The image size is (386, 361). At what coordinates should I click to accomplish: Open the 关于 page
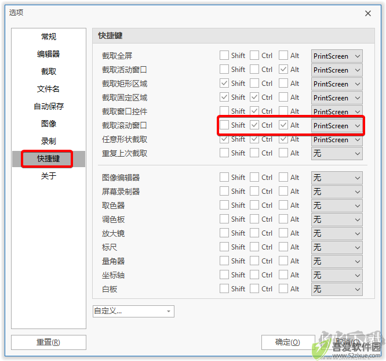click(49, 176)
